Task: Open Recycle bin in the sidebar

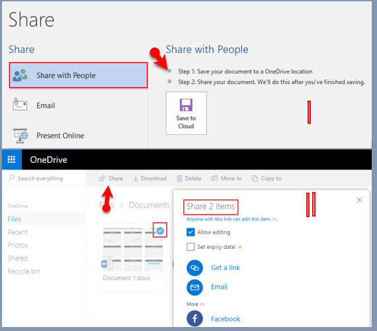Action: [24, 271]
